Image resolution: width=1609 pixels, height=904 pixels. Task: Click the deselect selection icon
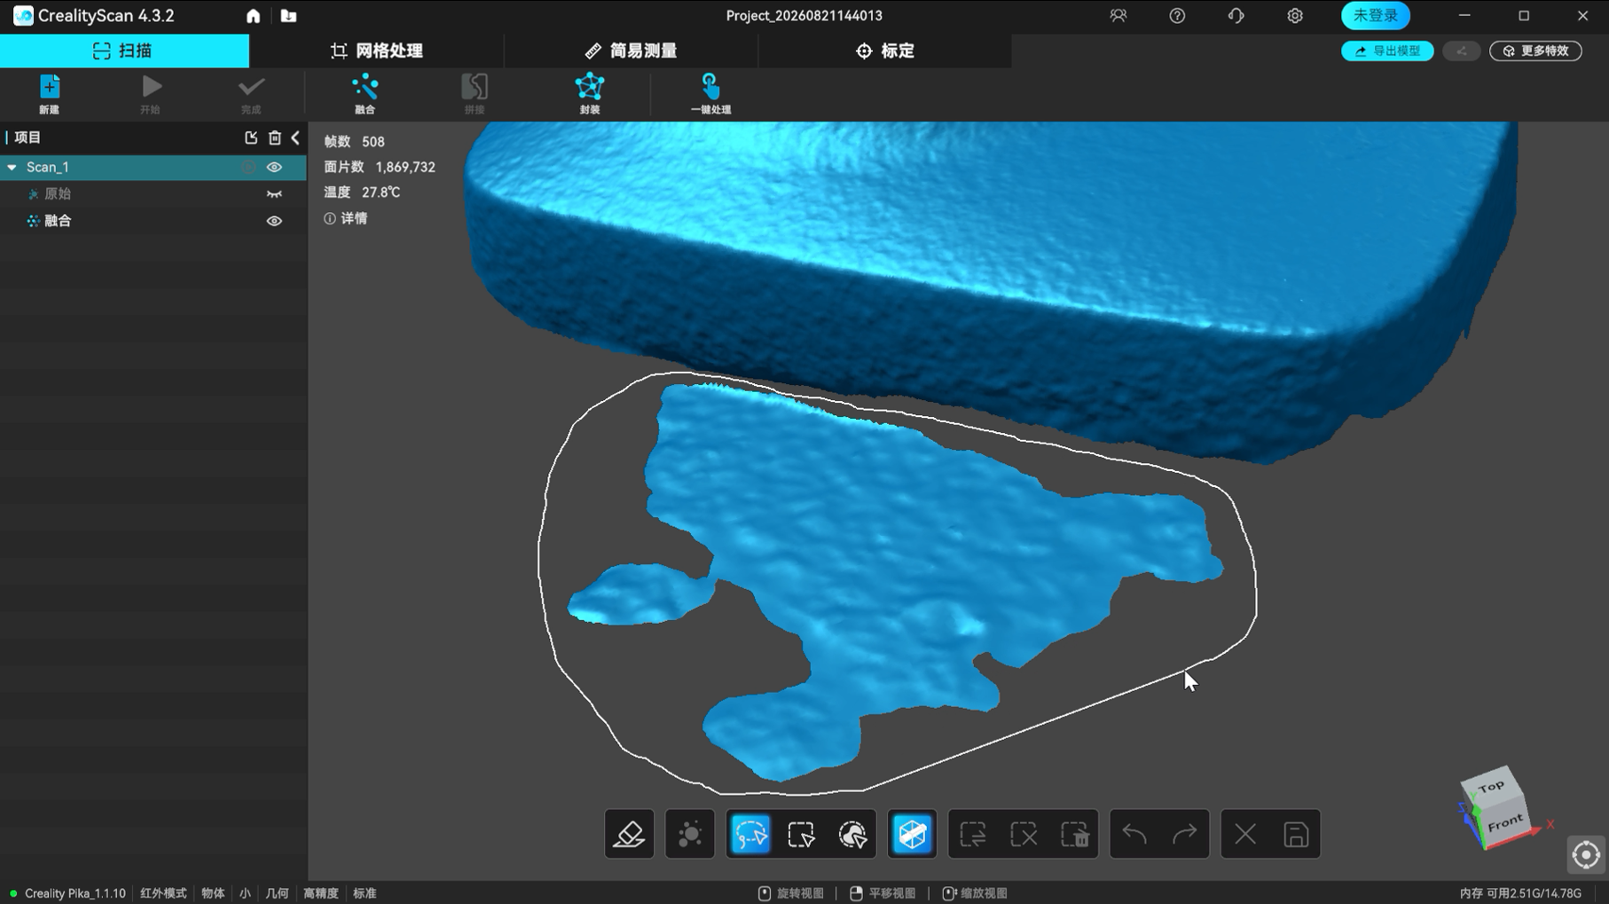pos(1024,834)
